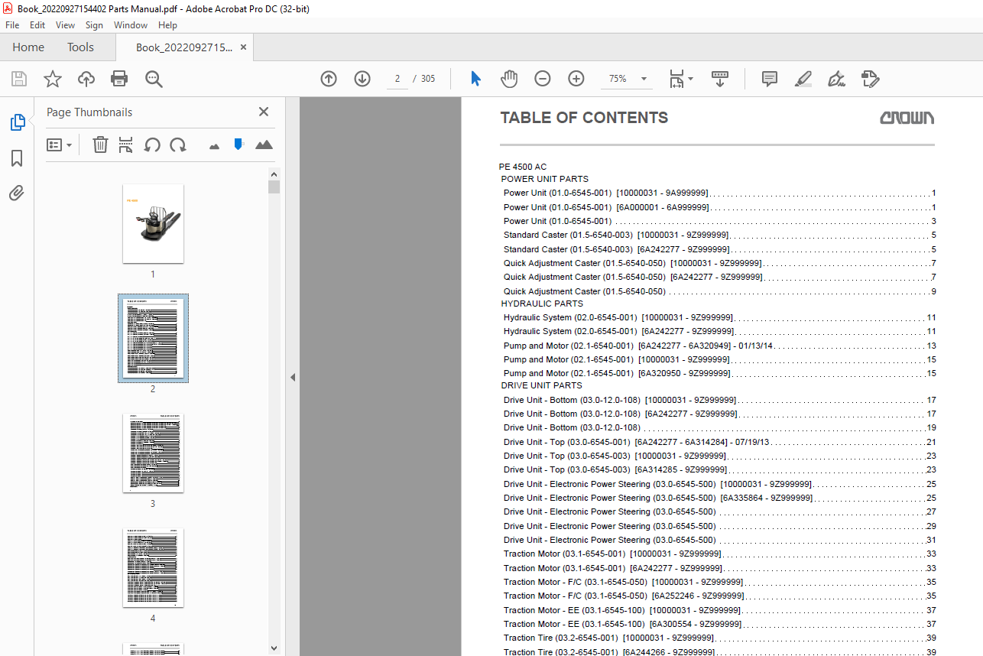This screenshot has width=983, height=656.
Task: Go to previous page arrow
Action: tap(329, 79)
